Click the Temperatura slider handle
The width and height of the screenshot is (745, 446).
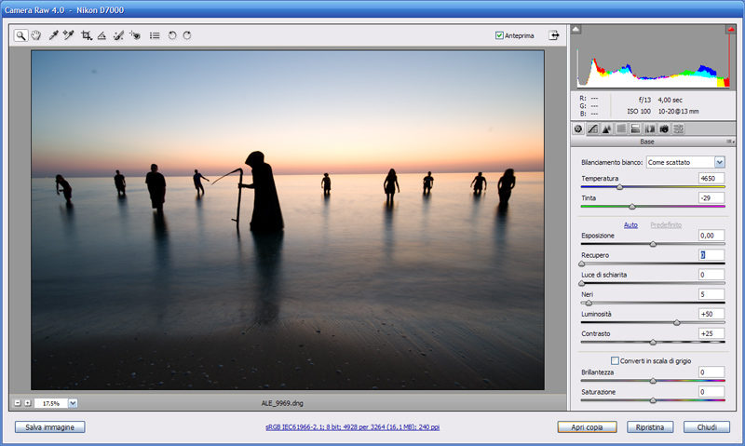[619, 187]
